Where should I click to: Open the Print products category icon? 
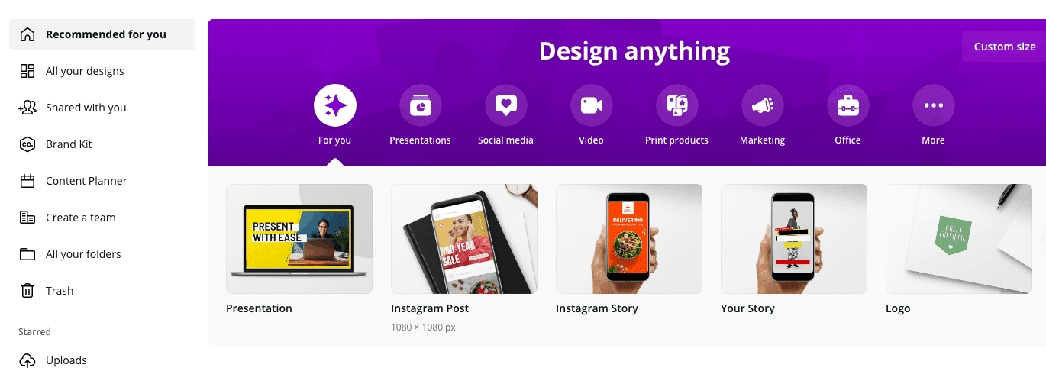click(676, 105)
